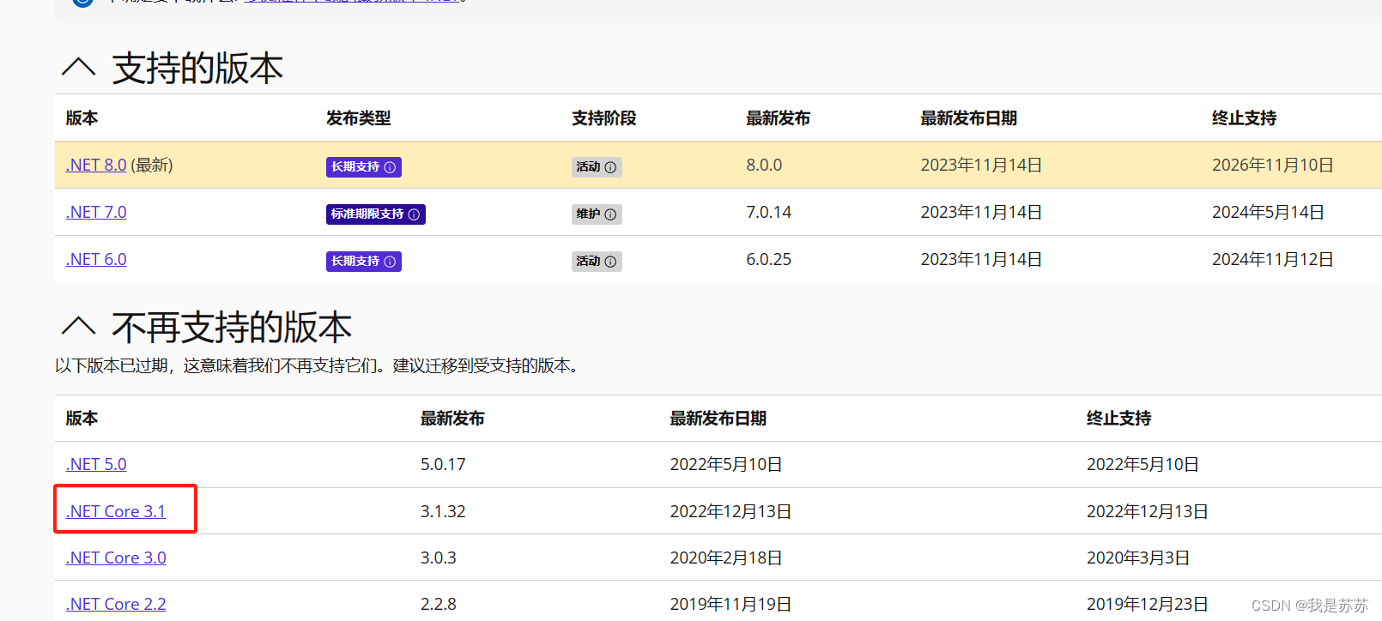Screen dimensions: 1382x621
Task: Click version value 5.0.17
Action: [443, 464]
